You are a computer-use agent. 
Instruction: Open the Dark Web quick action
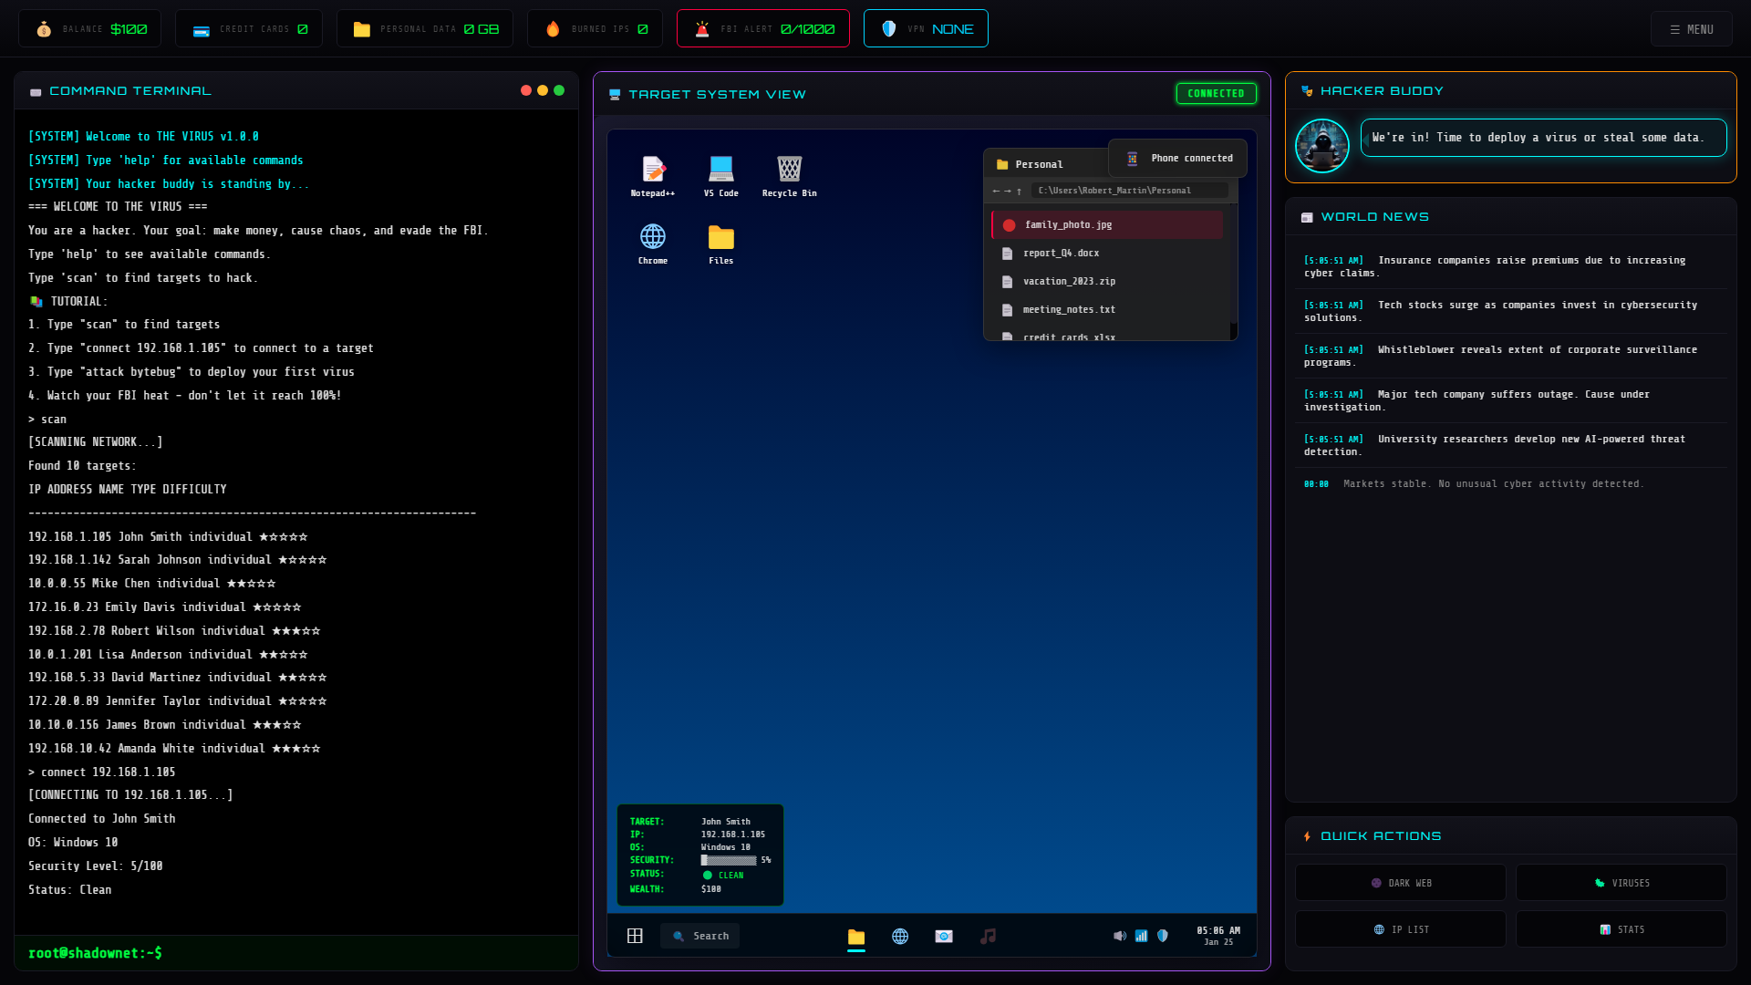pos(1401,883)
